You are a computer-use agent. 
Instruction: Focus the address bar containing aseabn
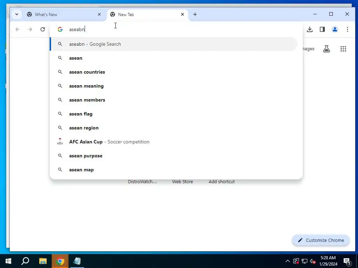[x=176, y=29]
